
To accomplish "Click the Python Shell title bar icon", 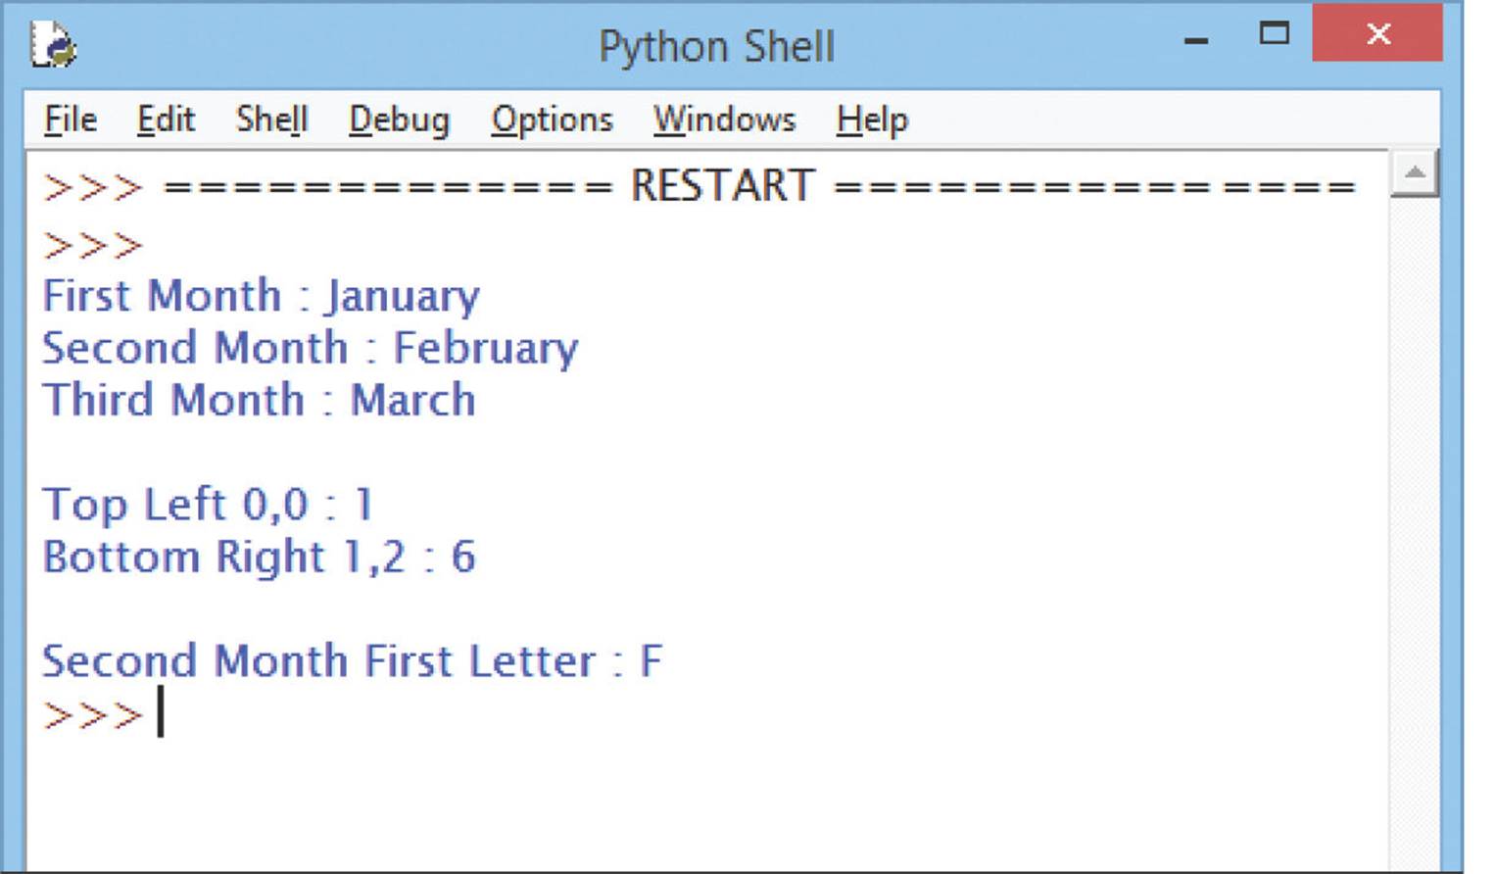I will tap(53, 45).
